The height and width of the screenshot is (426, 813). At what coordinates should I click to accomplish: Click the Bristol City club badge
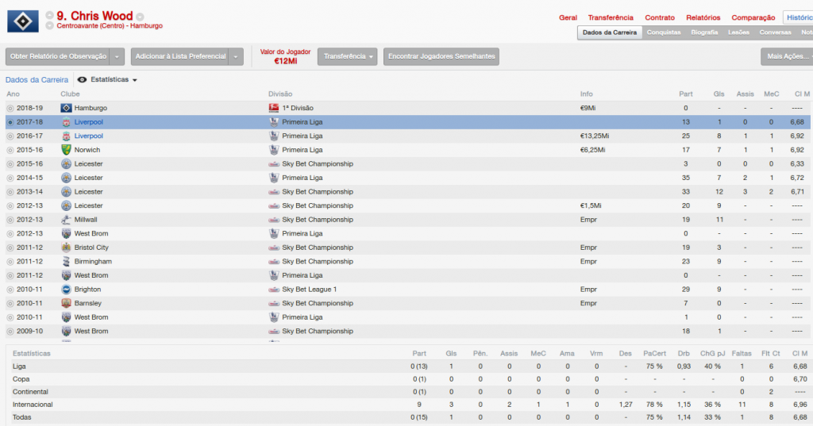[66, 248]
